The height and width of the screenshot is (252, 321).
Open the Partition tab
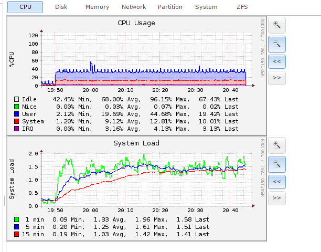(170, 7)
